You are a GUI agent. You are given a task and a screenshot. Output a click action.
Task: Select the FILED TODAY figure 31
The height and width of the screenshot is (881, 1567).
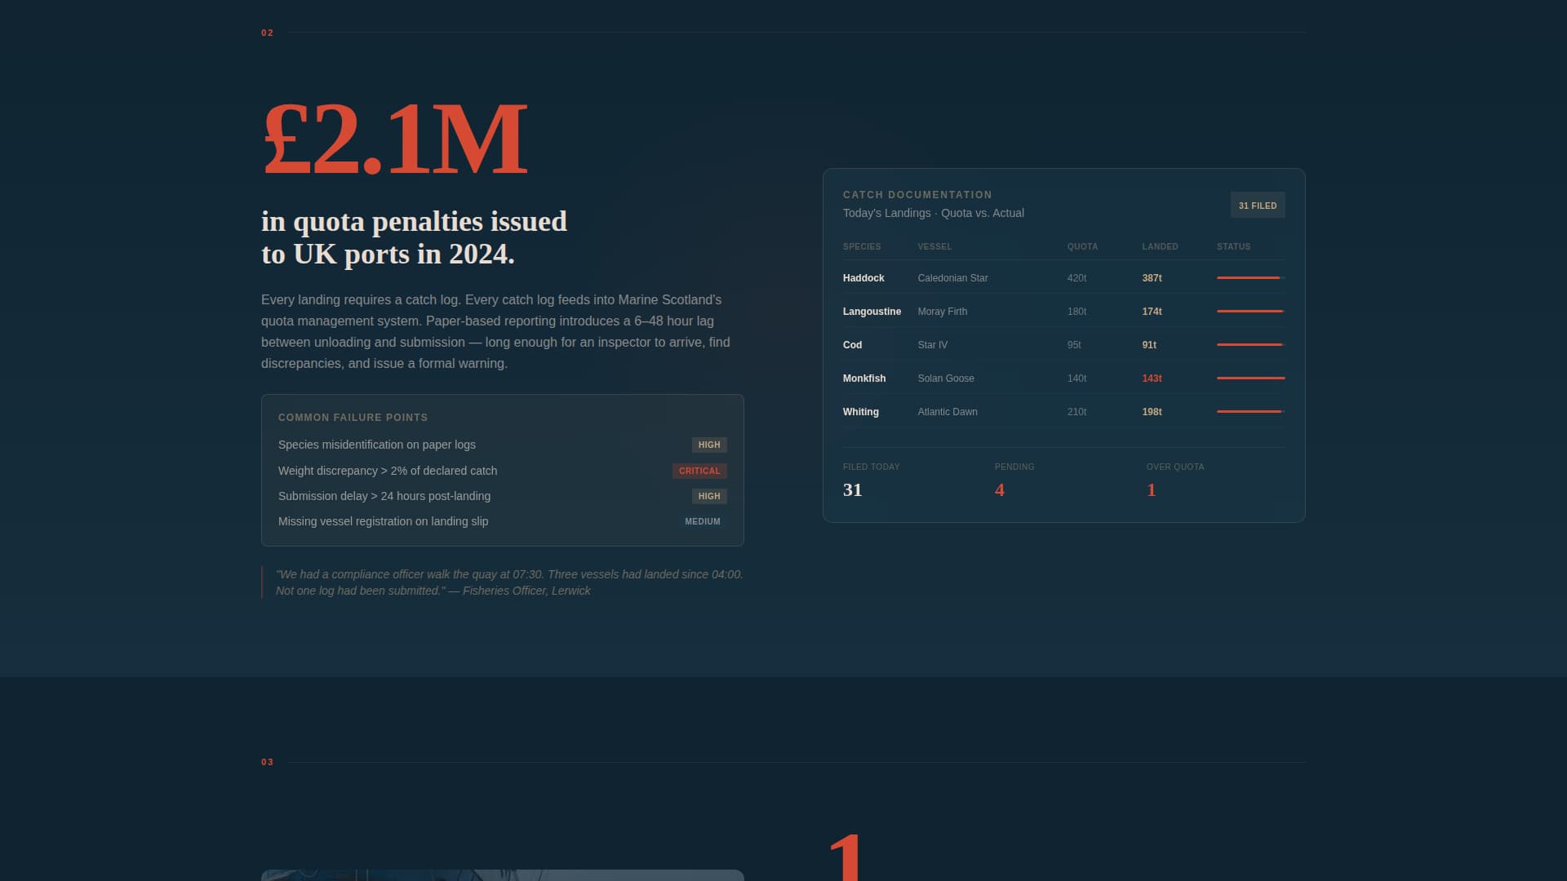pos(852,489)
